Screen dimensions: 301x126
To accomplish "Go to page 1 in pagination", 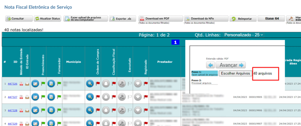I will (175, 43).
